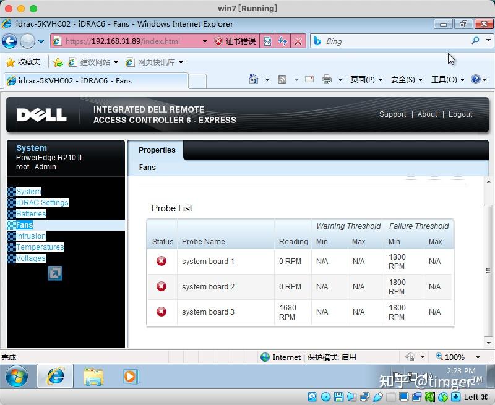Click the About link in header

pos(427,114)
